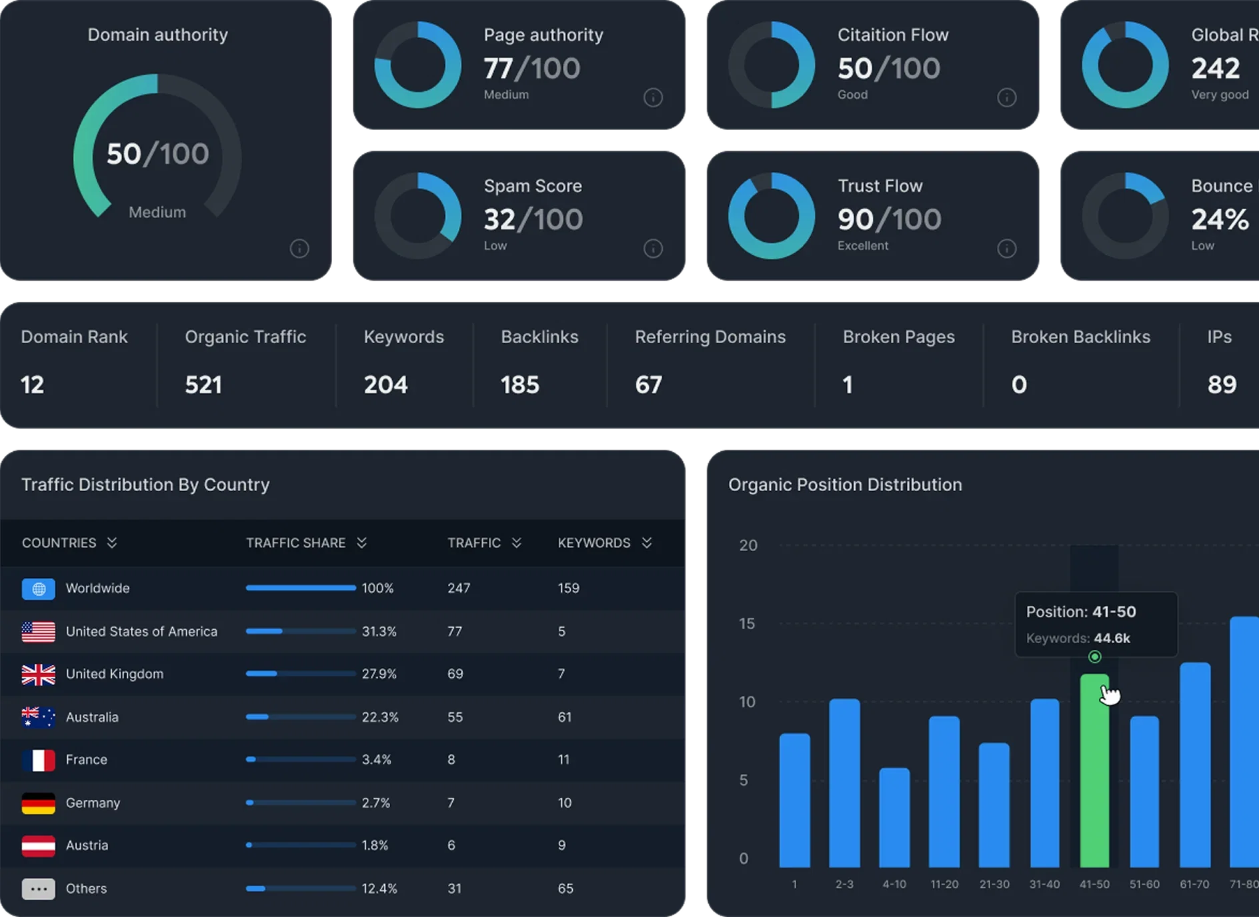Click the Australia flag icon
Image resolution: width=1259 pixels, height=917 pixels.
(x=39, y=717)
